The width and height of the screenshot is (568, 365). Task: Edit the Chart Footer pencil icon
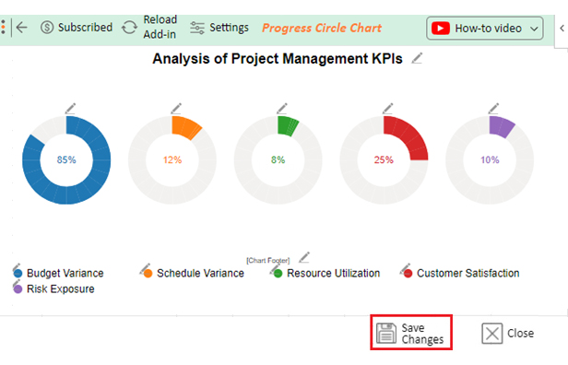coord(304,257)
